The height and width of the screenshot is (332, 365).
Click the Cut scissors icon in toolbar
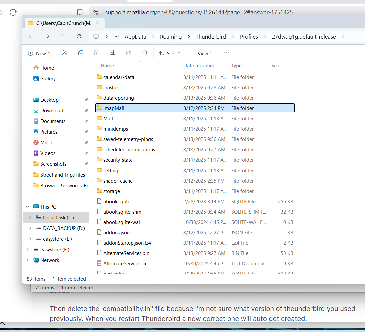64,53
